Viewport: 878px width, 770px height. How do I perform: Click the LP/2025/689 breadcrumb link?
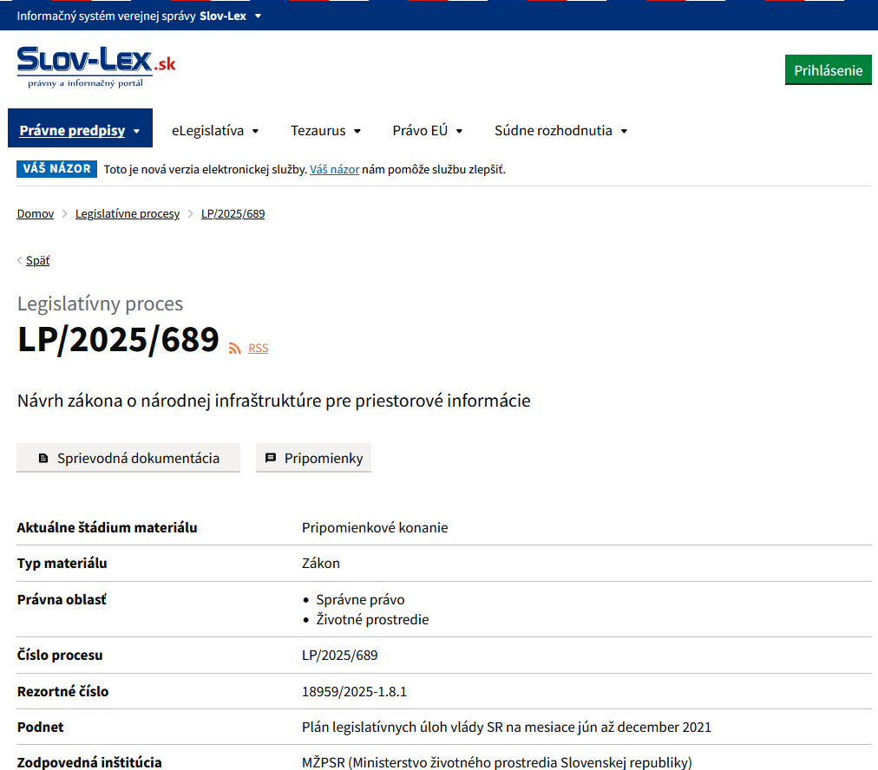pos(233,213)
